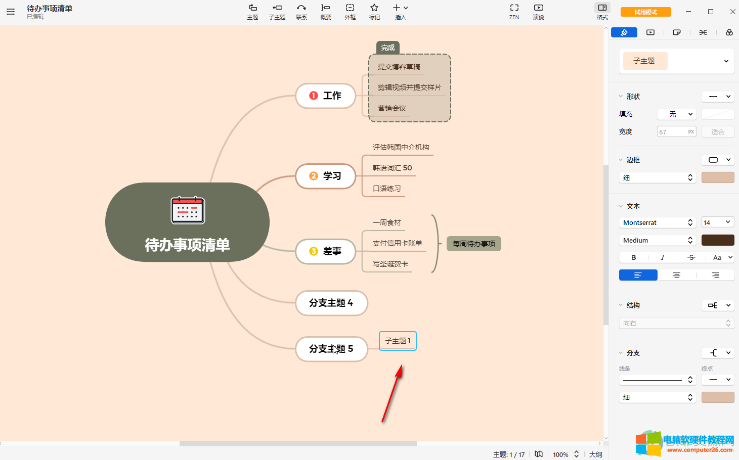Switch to 大纲 outline view
Image resolution: width=739 pixels, height=460 pixels.
pos(595,454)
